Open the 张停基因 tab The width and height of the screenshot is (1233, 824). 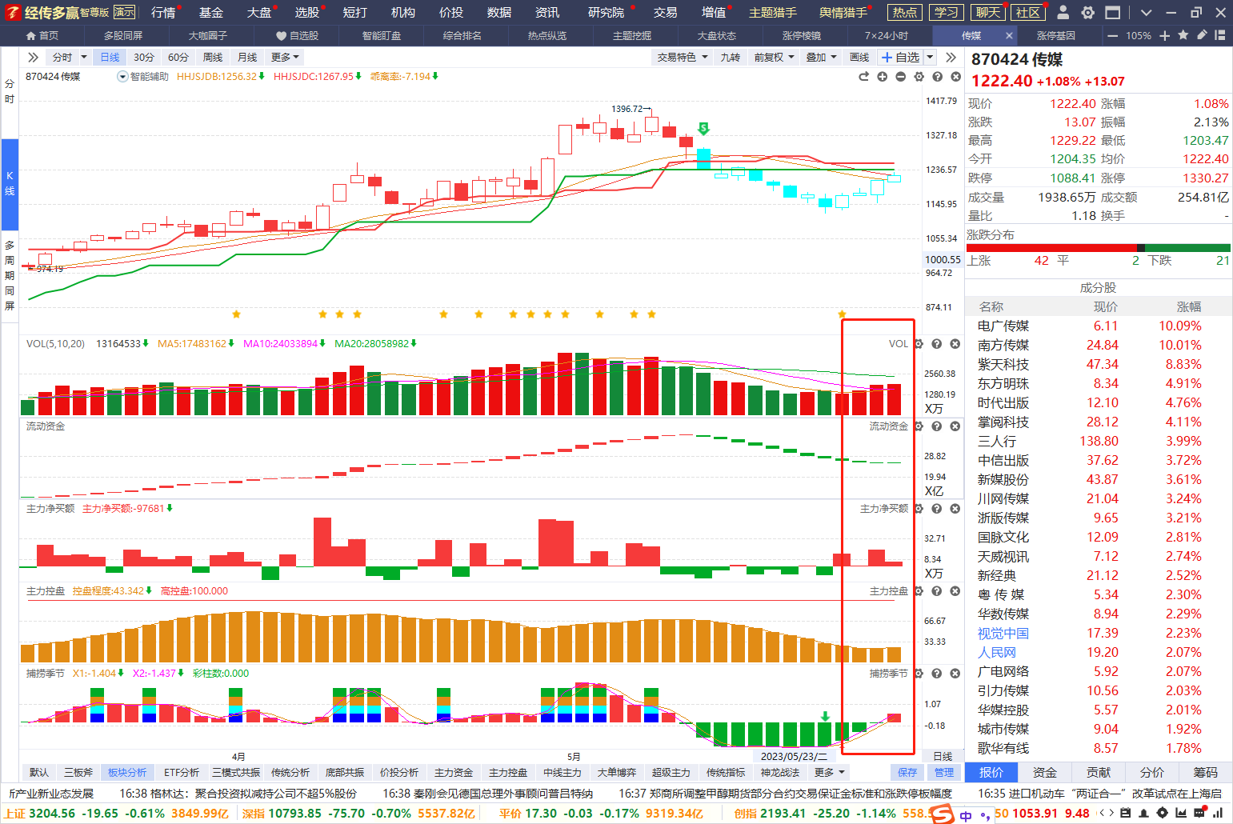(x=1055, y=35)
